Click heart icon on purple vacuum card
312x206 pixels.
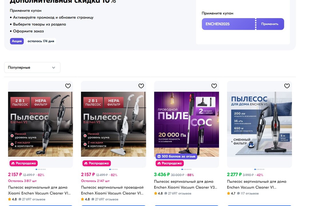pyautogui.click(x=214, y=86)
